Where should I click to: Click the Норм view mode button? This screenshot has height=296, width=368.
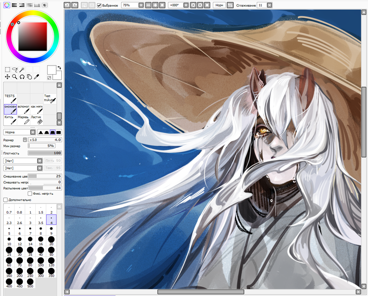(219, 5)
